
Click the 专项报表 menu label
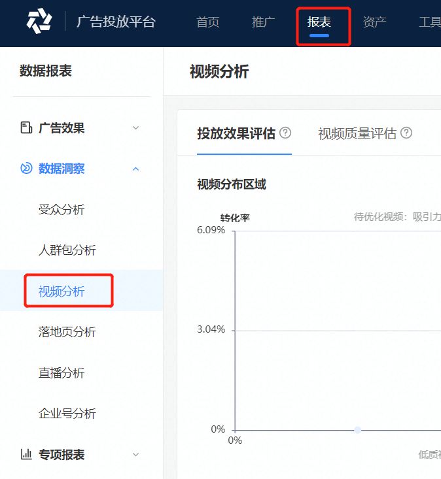point(62,455)
